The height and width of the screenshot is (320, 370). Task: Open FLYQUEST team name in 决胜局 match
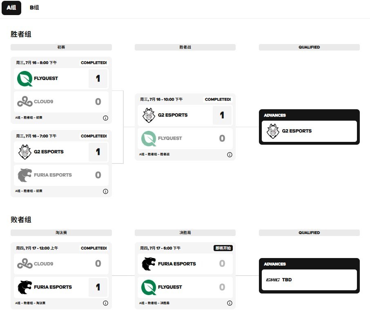[170, 287]
